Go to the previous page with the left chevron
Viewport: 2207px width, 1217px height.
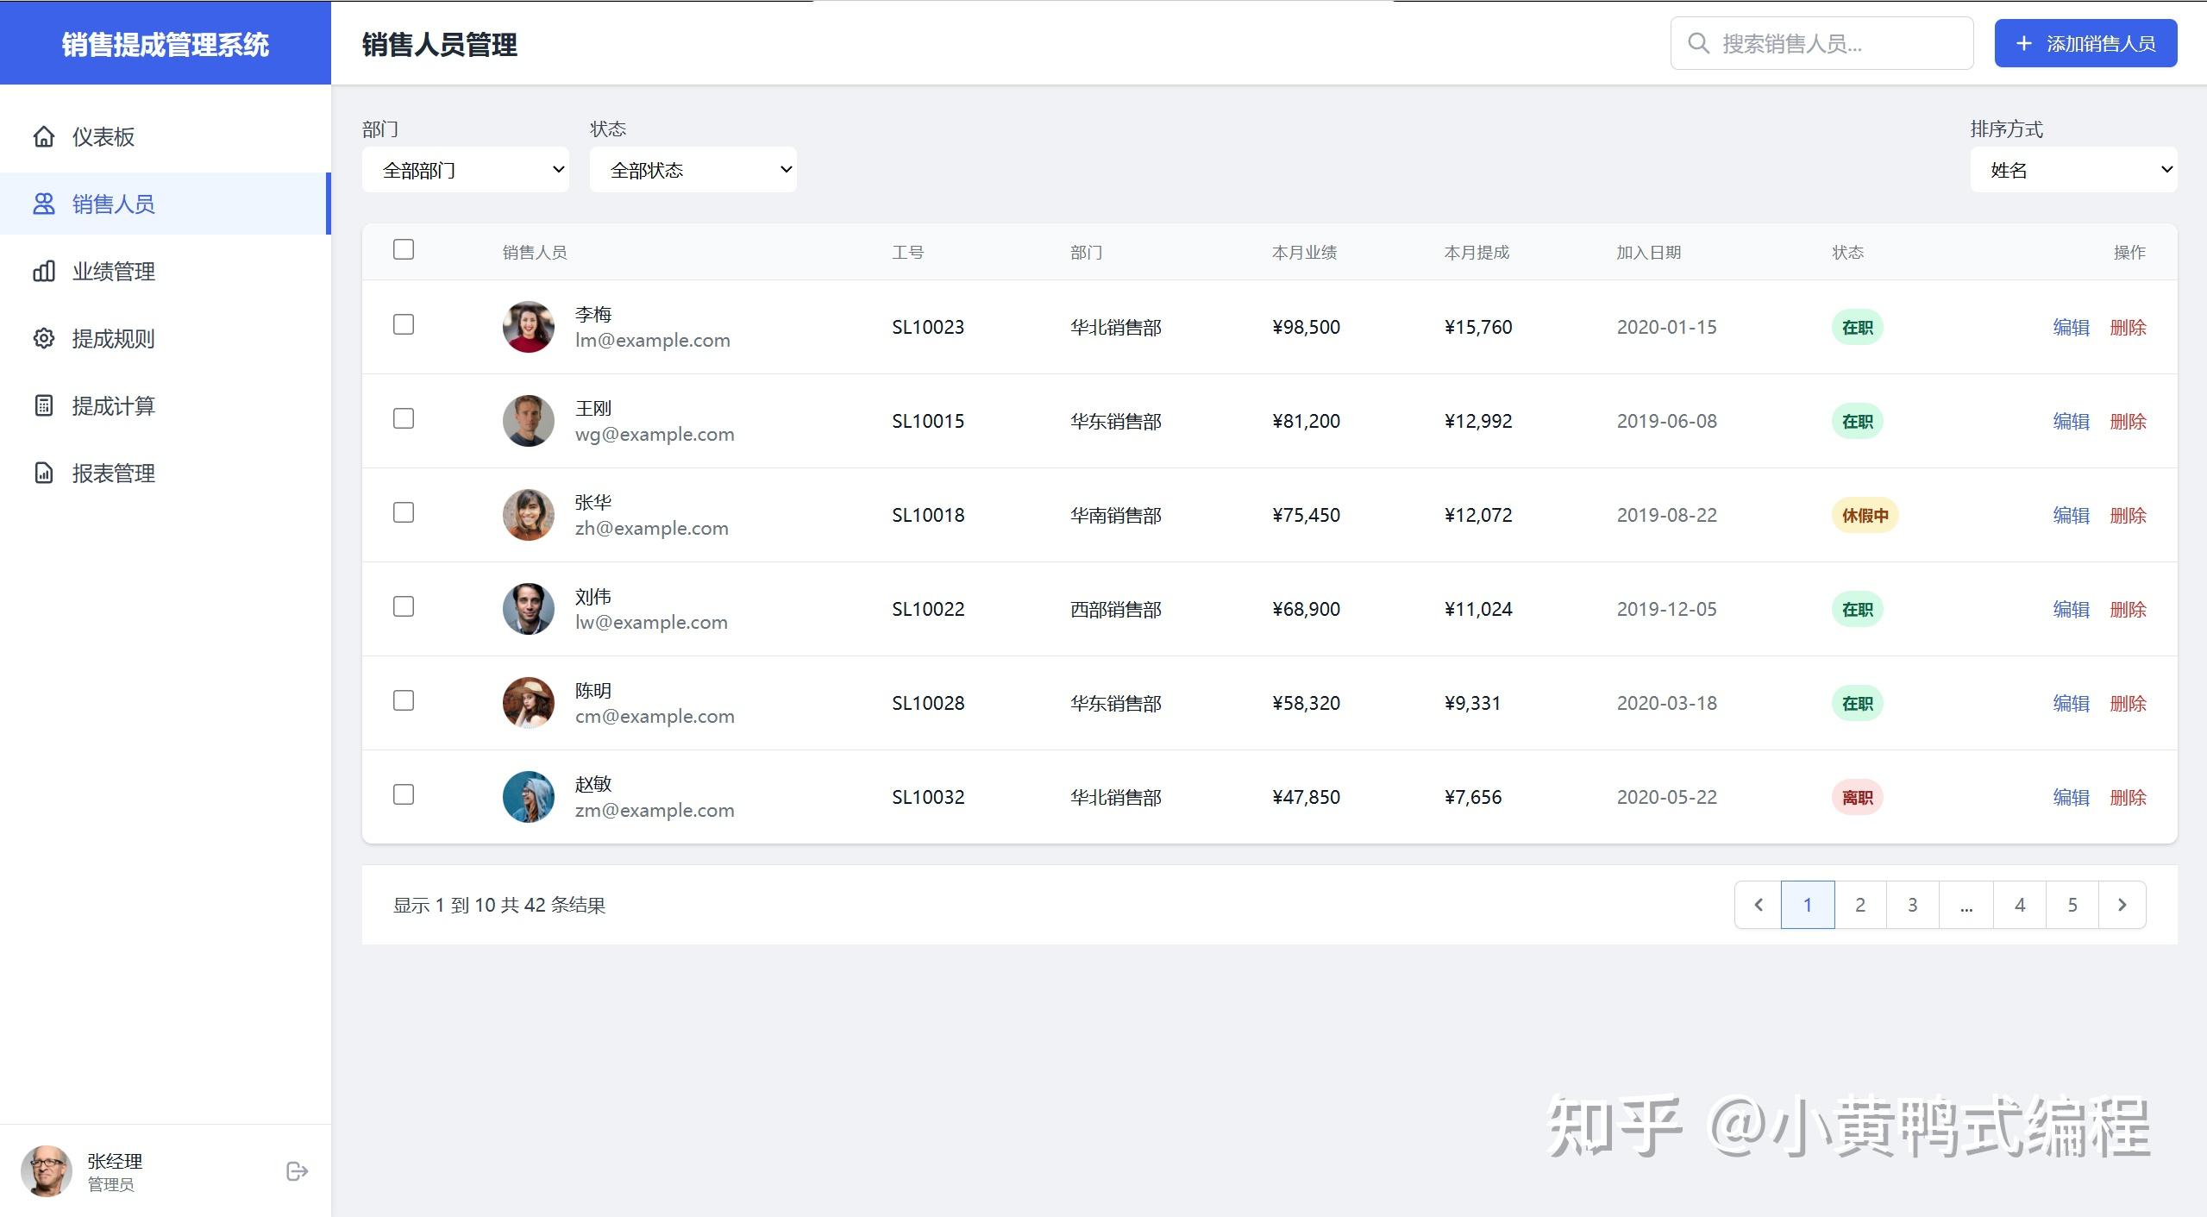pyautogui.click(x=1759, y=905)
